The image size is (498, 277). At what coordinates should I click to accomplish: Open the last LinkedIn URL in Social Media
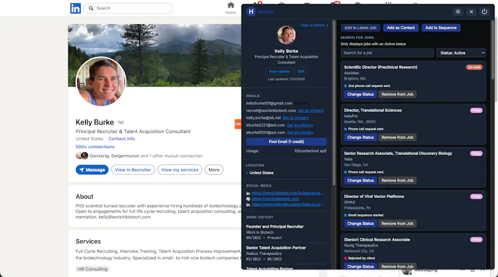(x=288, y=205)
